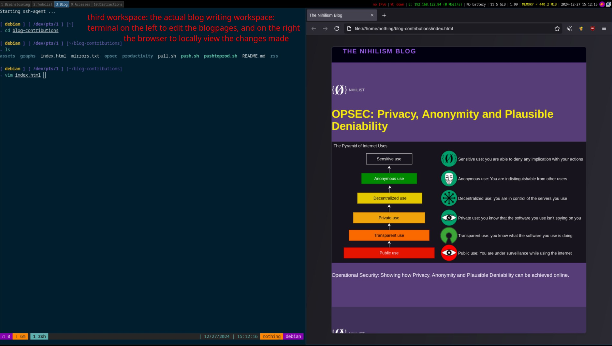Viewport: 612px width, 346px height.
Task: Switch to 2:Todolist workspace
Action: point(43,4)
